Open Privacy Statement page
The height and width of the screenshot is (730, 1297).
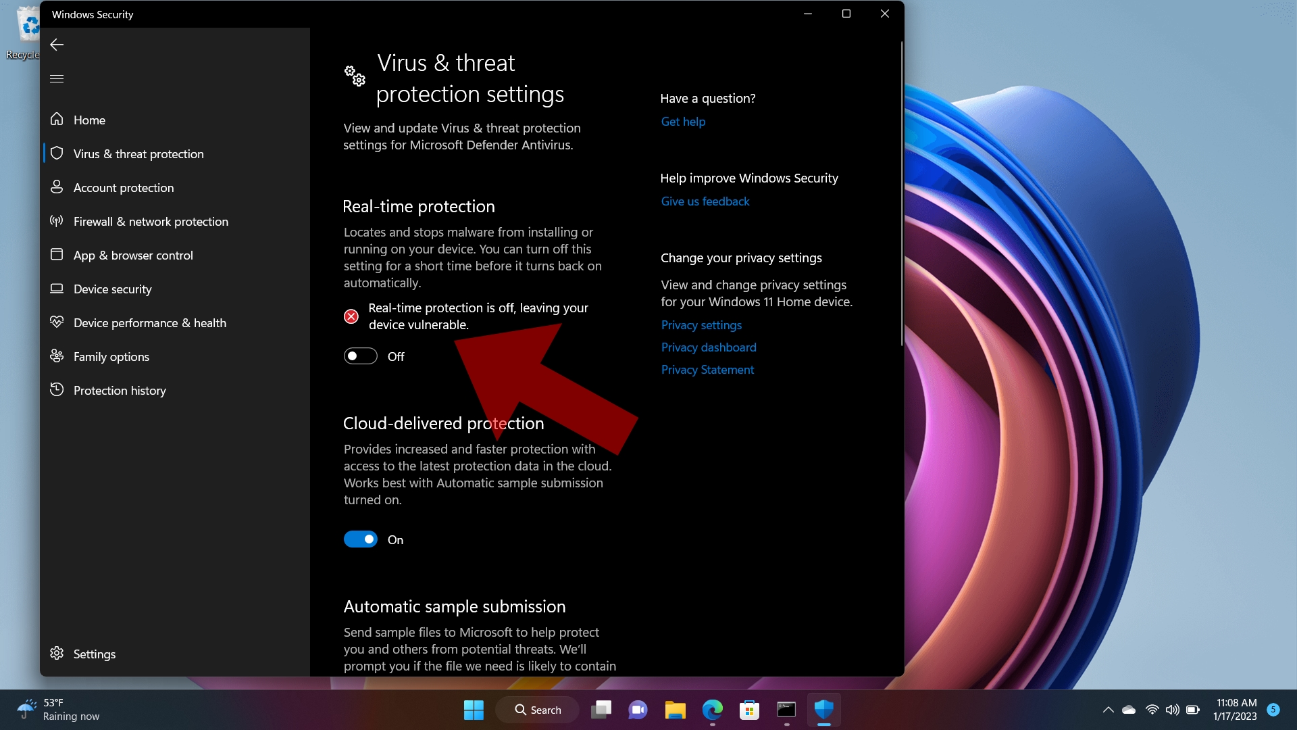pos(707,369)
